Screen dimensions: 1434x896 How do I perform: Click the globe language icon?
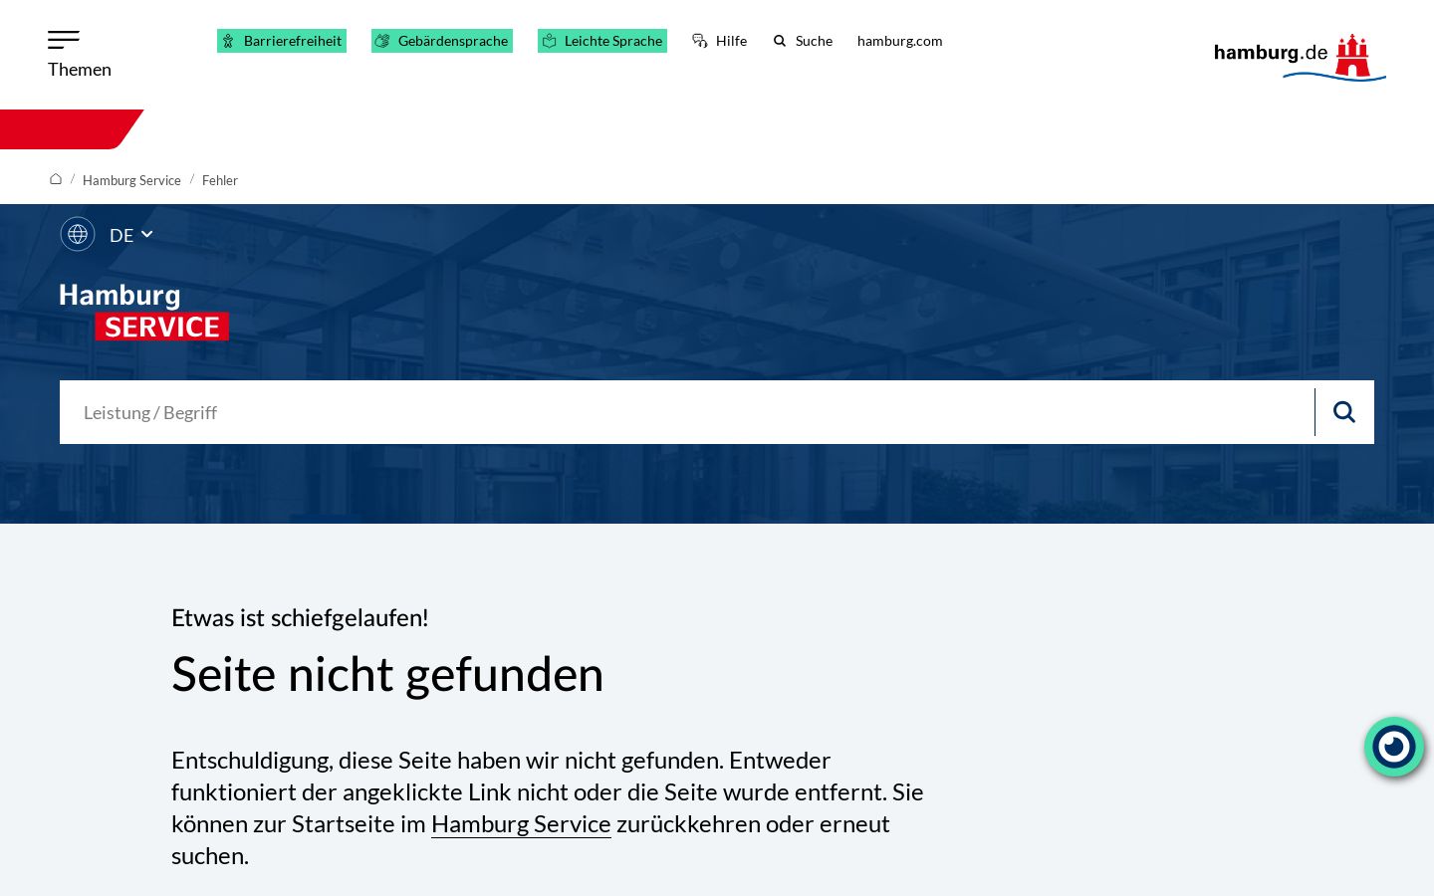[x=78, y=234]
